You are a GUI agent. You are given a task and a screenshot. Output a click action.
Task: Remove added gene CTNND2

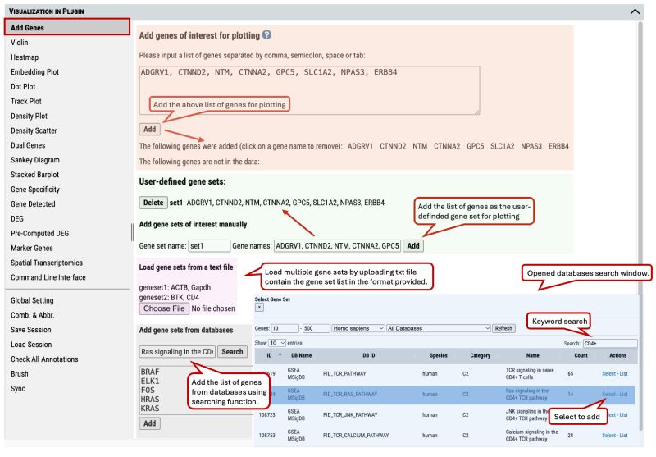(x=393, y=146)
